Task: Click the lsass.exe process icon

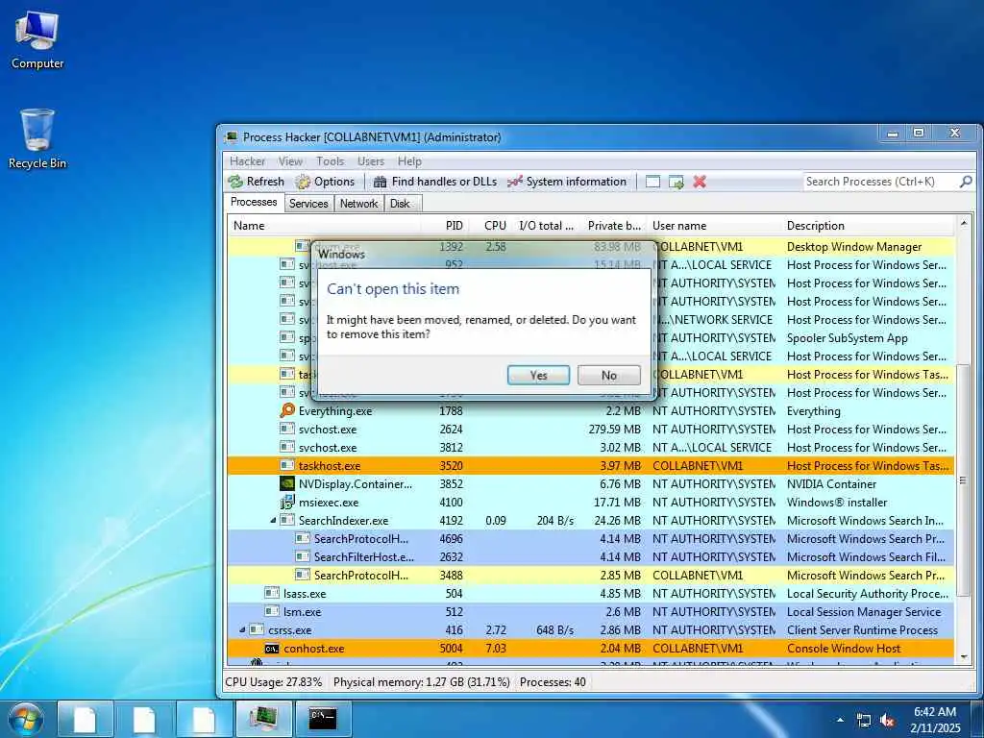Action: click(x=272, y=593)
